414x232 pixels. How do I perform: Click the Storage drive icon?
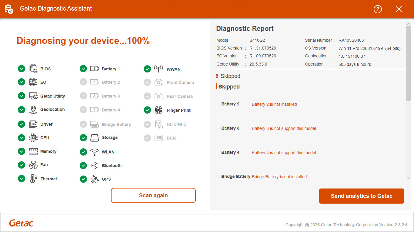pos(95,138)
